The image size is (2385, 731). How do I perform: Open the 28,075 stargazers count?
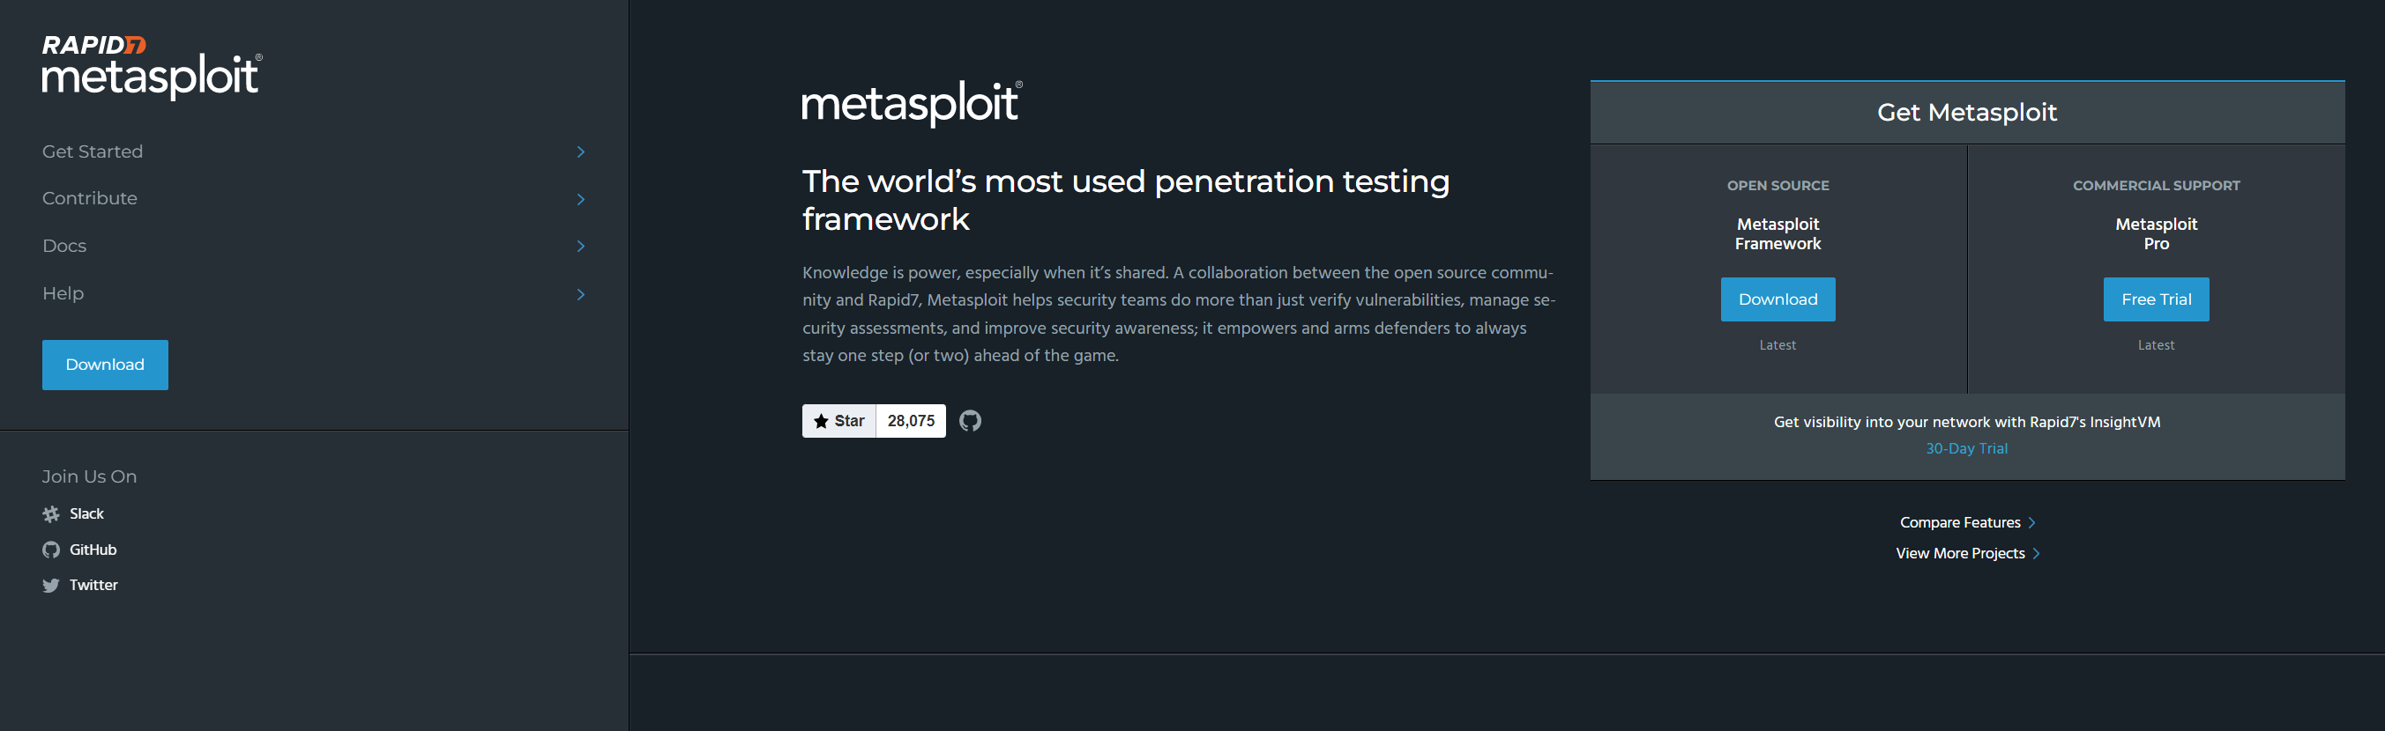(x=911, y=421)
